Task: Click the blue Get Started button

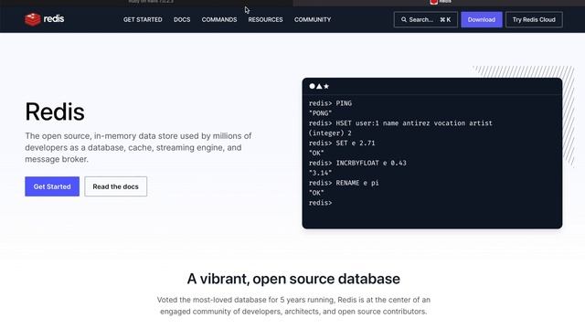Action: point(52,186)
